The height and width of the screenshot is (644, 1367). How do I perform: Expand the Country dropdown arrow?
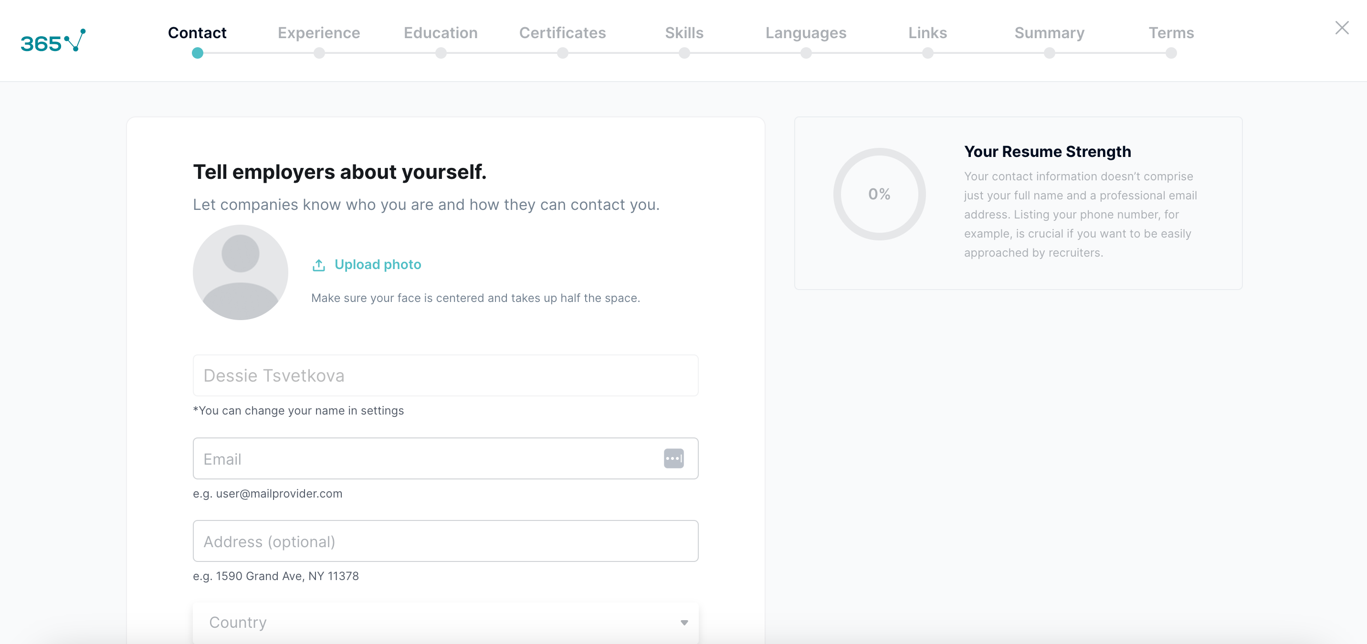click(x=684, y=622)
